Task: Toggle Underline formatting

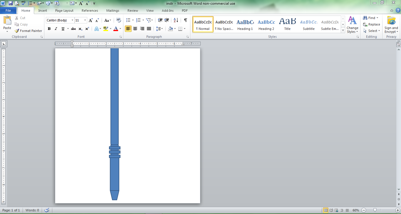Action: [63, 29]
